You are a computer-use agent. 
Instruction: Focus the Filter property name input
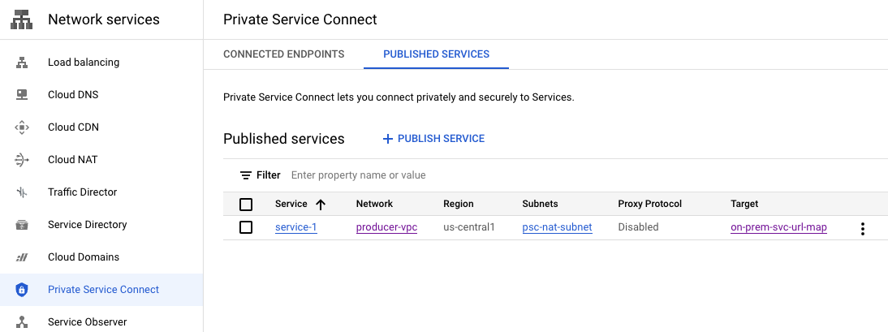487,175
